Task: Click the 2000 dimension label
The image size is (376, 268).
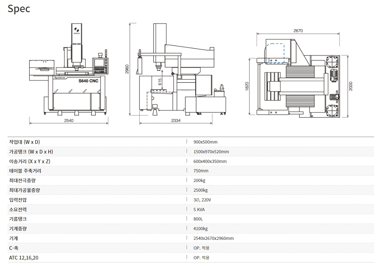Action: click(351, 86)
